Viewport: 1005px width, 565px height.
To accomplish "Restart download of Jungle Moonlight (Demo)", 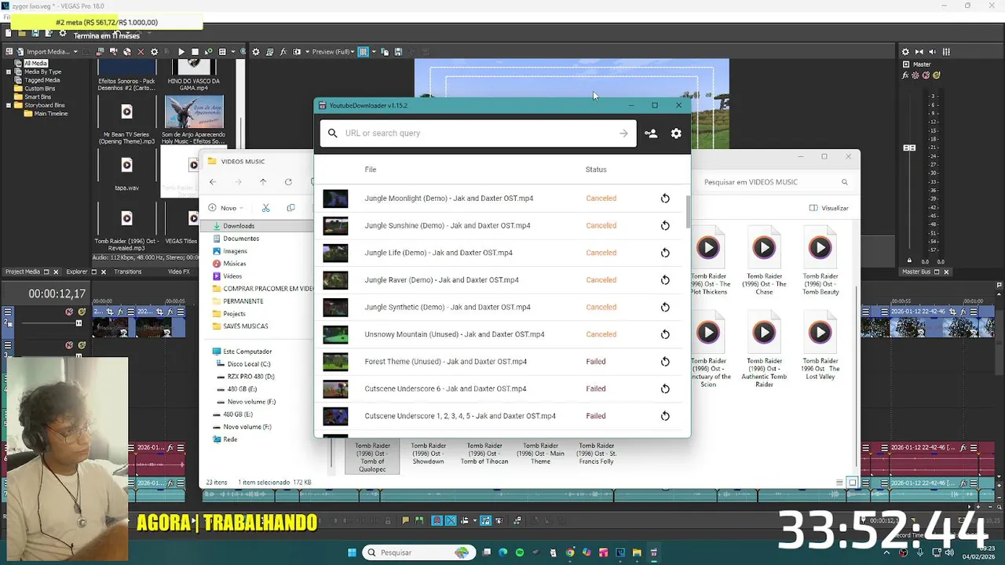I will pos(665,199).
